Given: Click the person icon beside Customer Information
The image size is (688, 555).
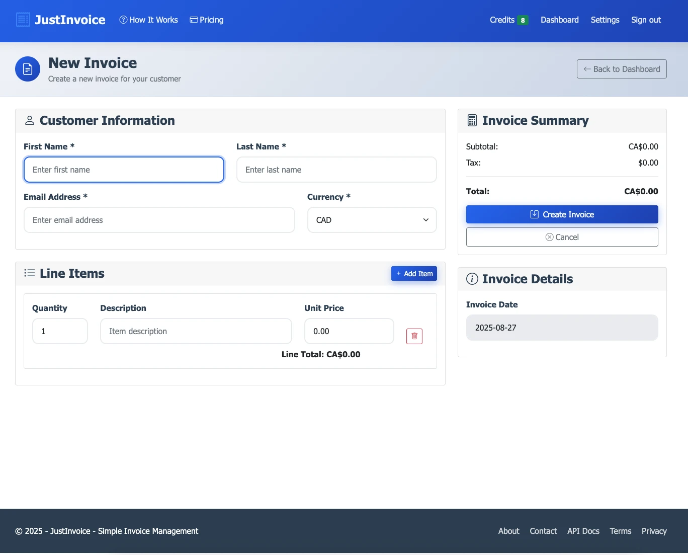Looking at the screenshot, I should click(x=30, y=121).
